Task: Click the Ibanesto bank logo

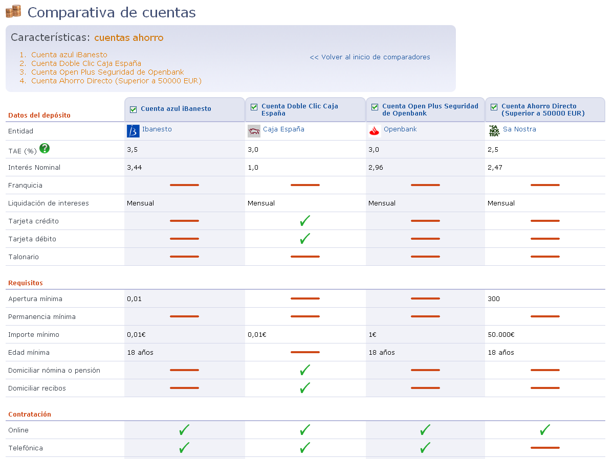Action: tap(133, 131)
